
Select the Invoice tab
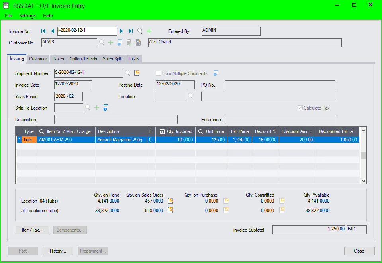pos(17,58)
